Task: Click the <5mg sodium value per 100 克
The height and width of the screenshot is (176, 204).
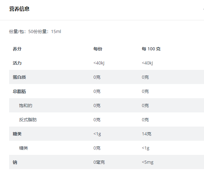Action: pyautogui.click(x=148, y=162)
